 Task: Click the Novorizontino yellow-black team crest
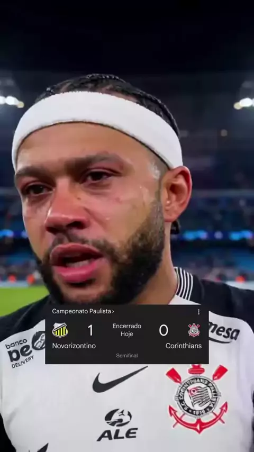(60, 330)
